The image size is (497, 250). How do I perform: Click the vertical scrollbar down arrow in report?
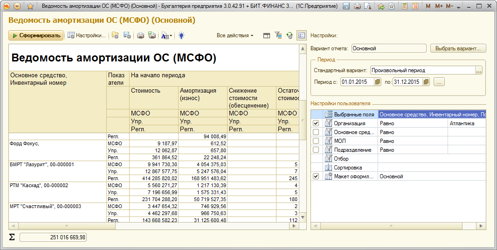pos(302,217)
